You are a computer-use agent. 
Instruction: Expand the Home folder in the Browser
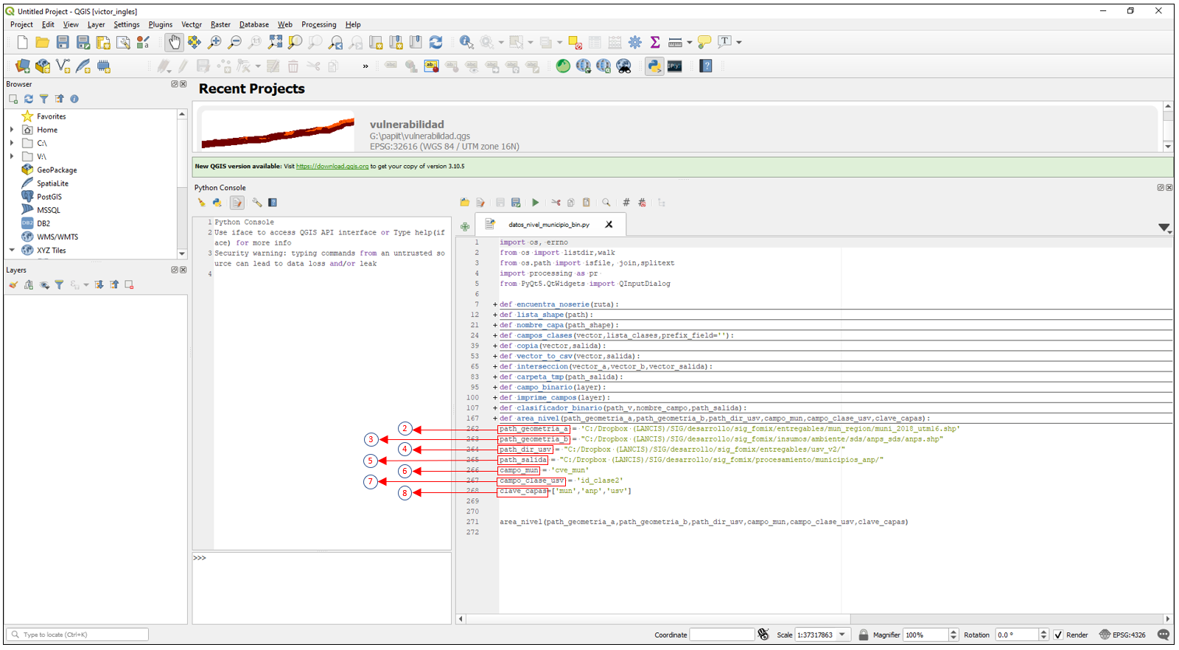click(x=12, y=130)
